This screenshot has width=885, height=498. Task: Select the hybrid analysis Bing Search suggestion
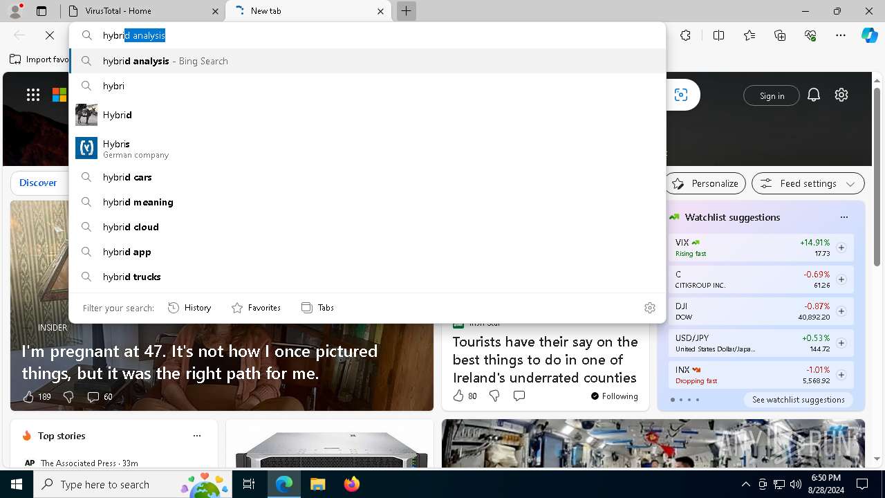(367, 61)
